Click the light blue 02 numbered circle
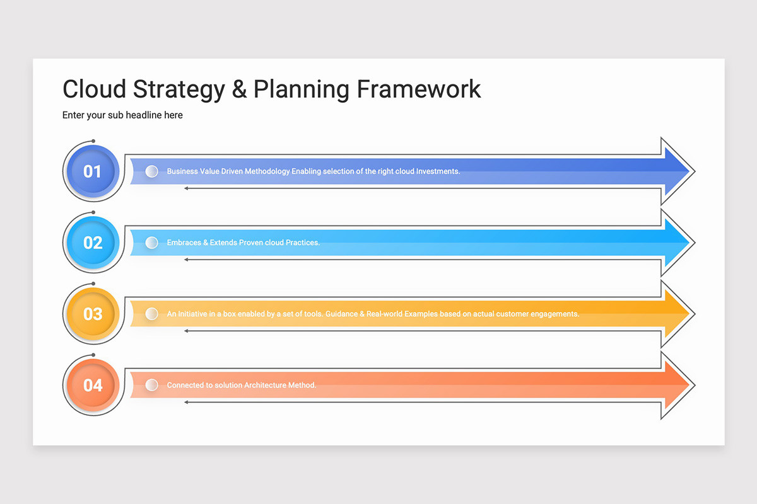757x504 pixels. 93,243
